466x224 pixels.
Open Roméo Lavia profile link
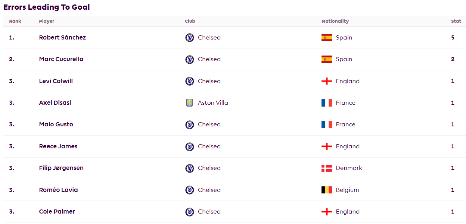tap(58, 190)
